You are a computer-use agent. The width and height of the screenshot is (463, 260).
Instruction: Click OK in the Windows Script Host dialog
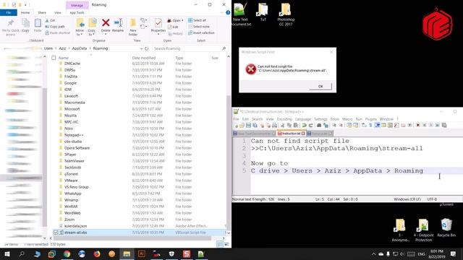[x=320, y=86]
